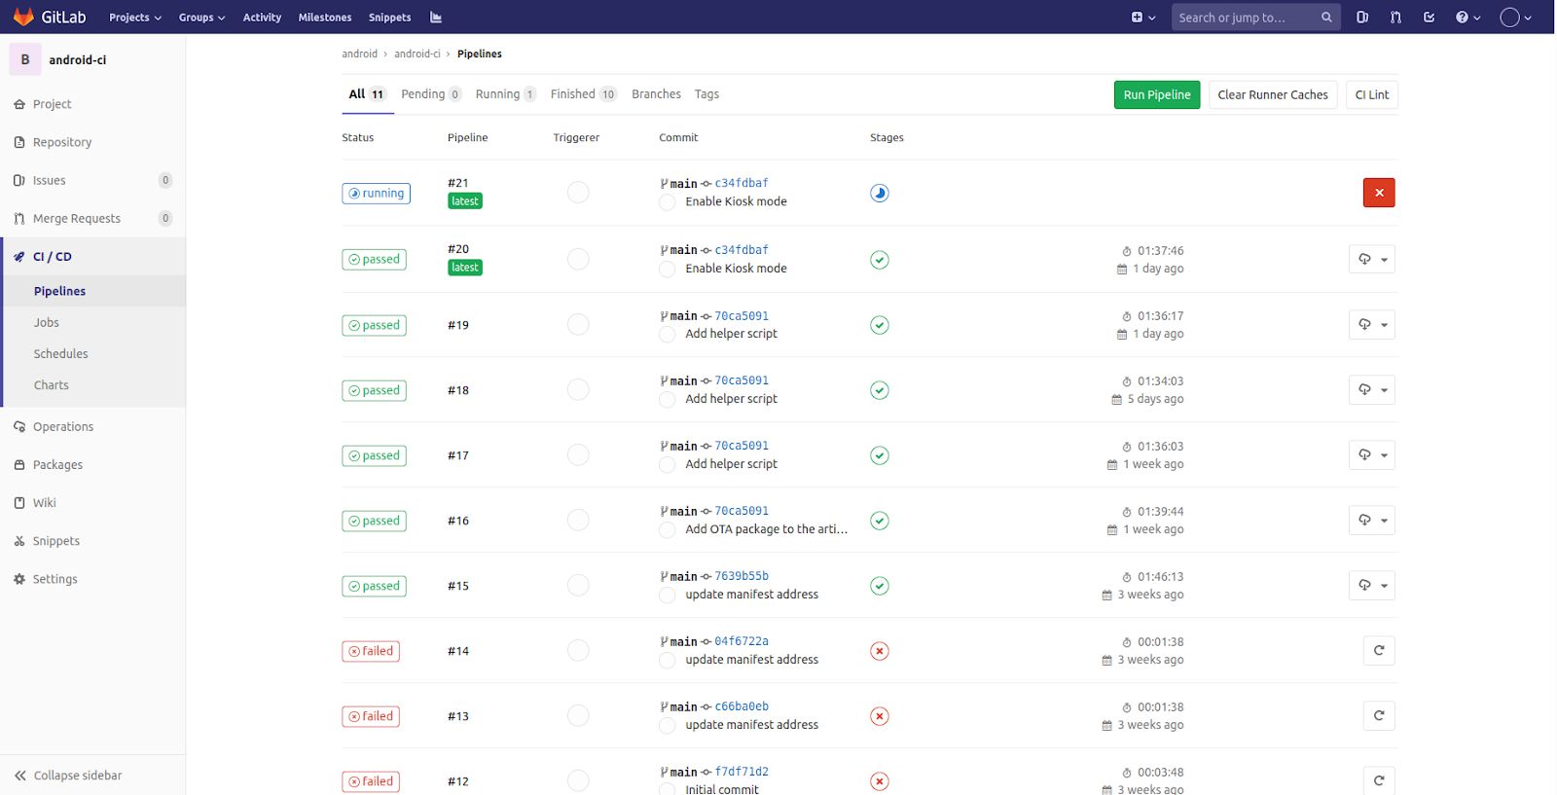Open passed stage icon for pipeline #15

coord(880,586)
